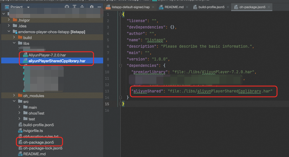Click fold end marker on line 14

(120, 97)
